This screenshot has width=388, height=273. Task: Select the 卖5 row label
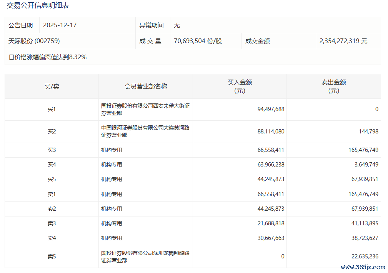tap(52, 256)
